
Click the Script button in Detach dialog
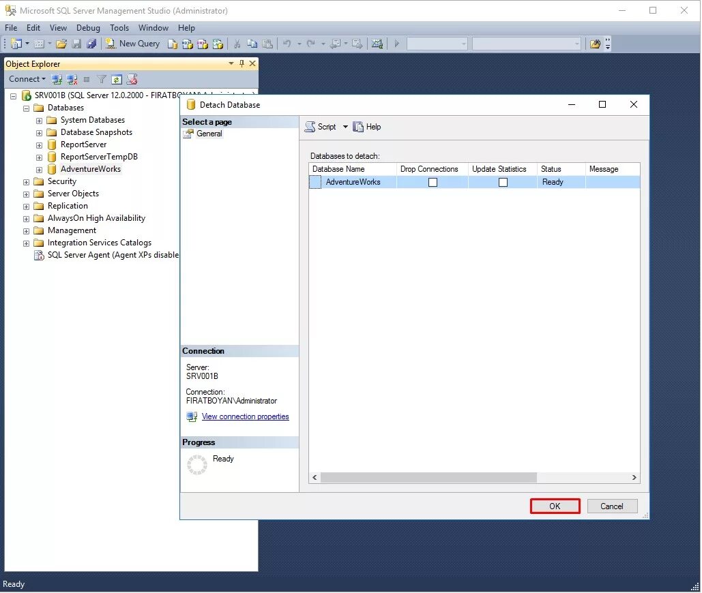[x=321, y=127]
